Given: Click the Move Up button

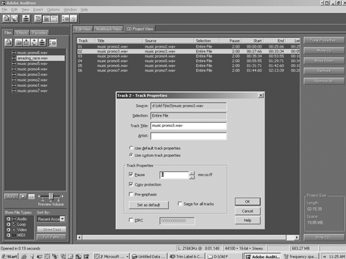Looking at the screenshot, I should 324,50.
